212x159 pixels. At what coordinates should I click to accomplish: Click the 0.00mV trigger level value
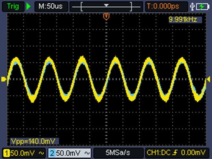point(193,153)
